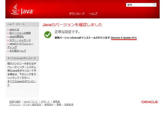Image resolution: width=165 pixels, height=121 pixels.
Task: Open the ヘルプ menu item
Action: (x=93, y=14)
